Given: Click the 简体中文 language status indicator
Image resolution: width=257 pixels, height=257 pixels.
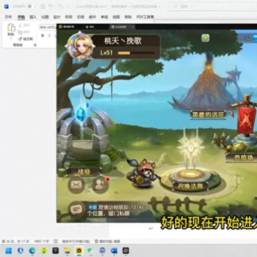Looking at the screenshot, I should coord(76,242).
